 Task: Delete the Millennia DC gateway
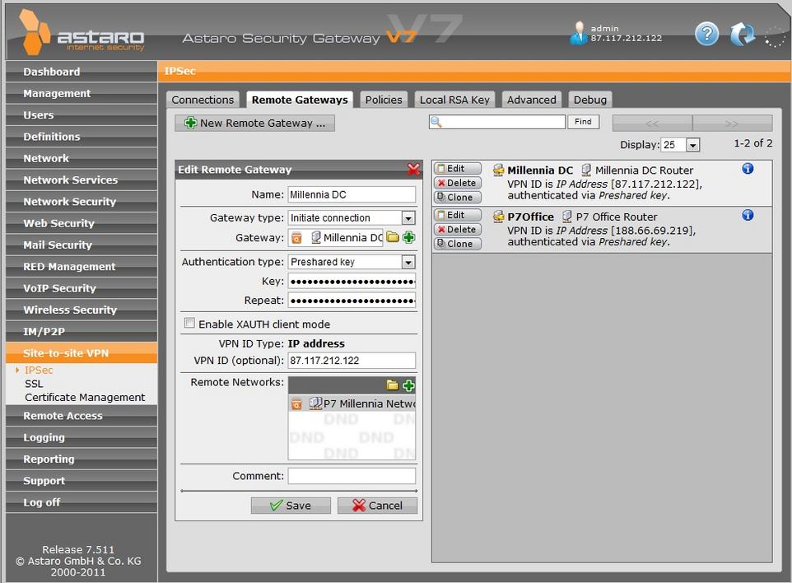(x=458, y=183)
